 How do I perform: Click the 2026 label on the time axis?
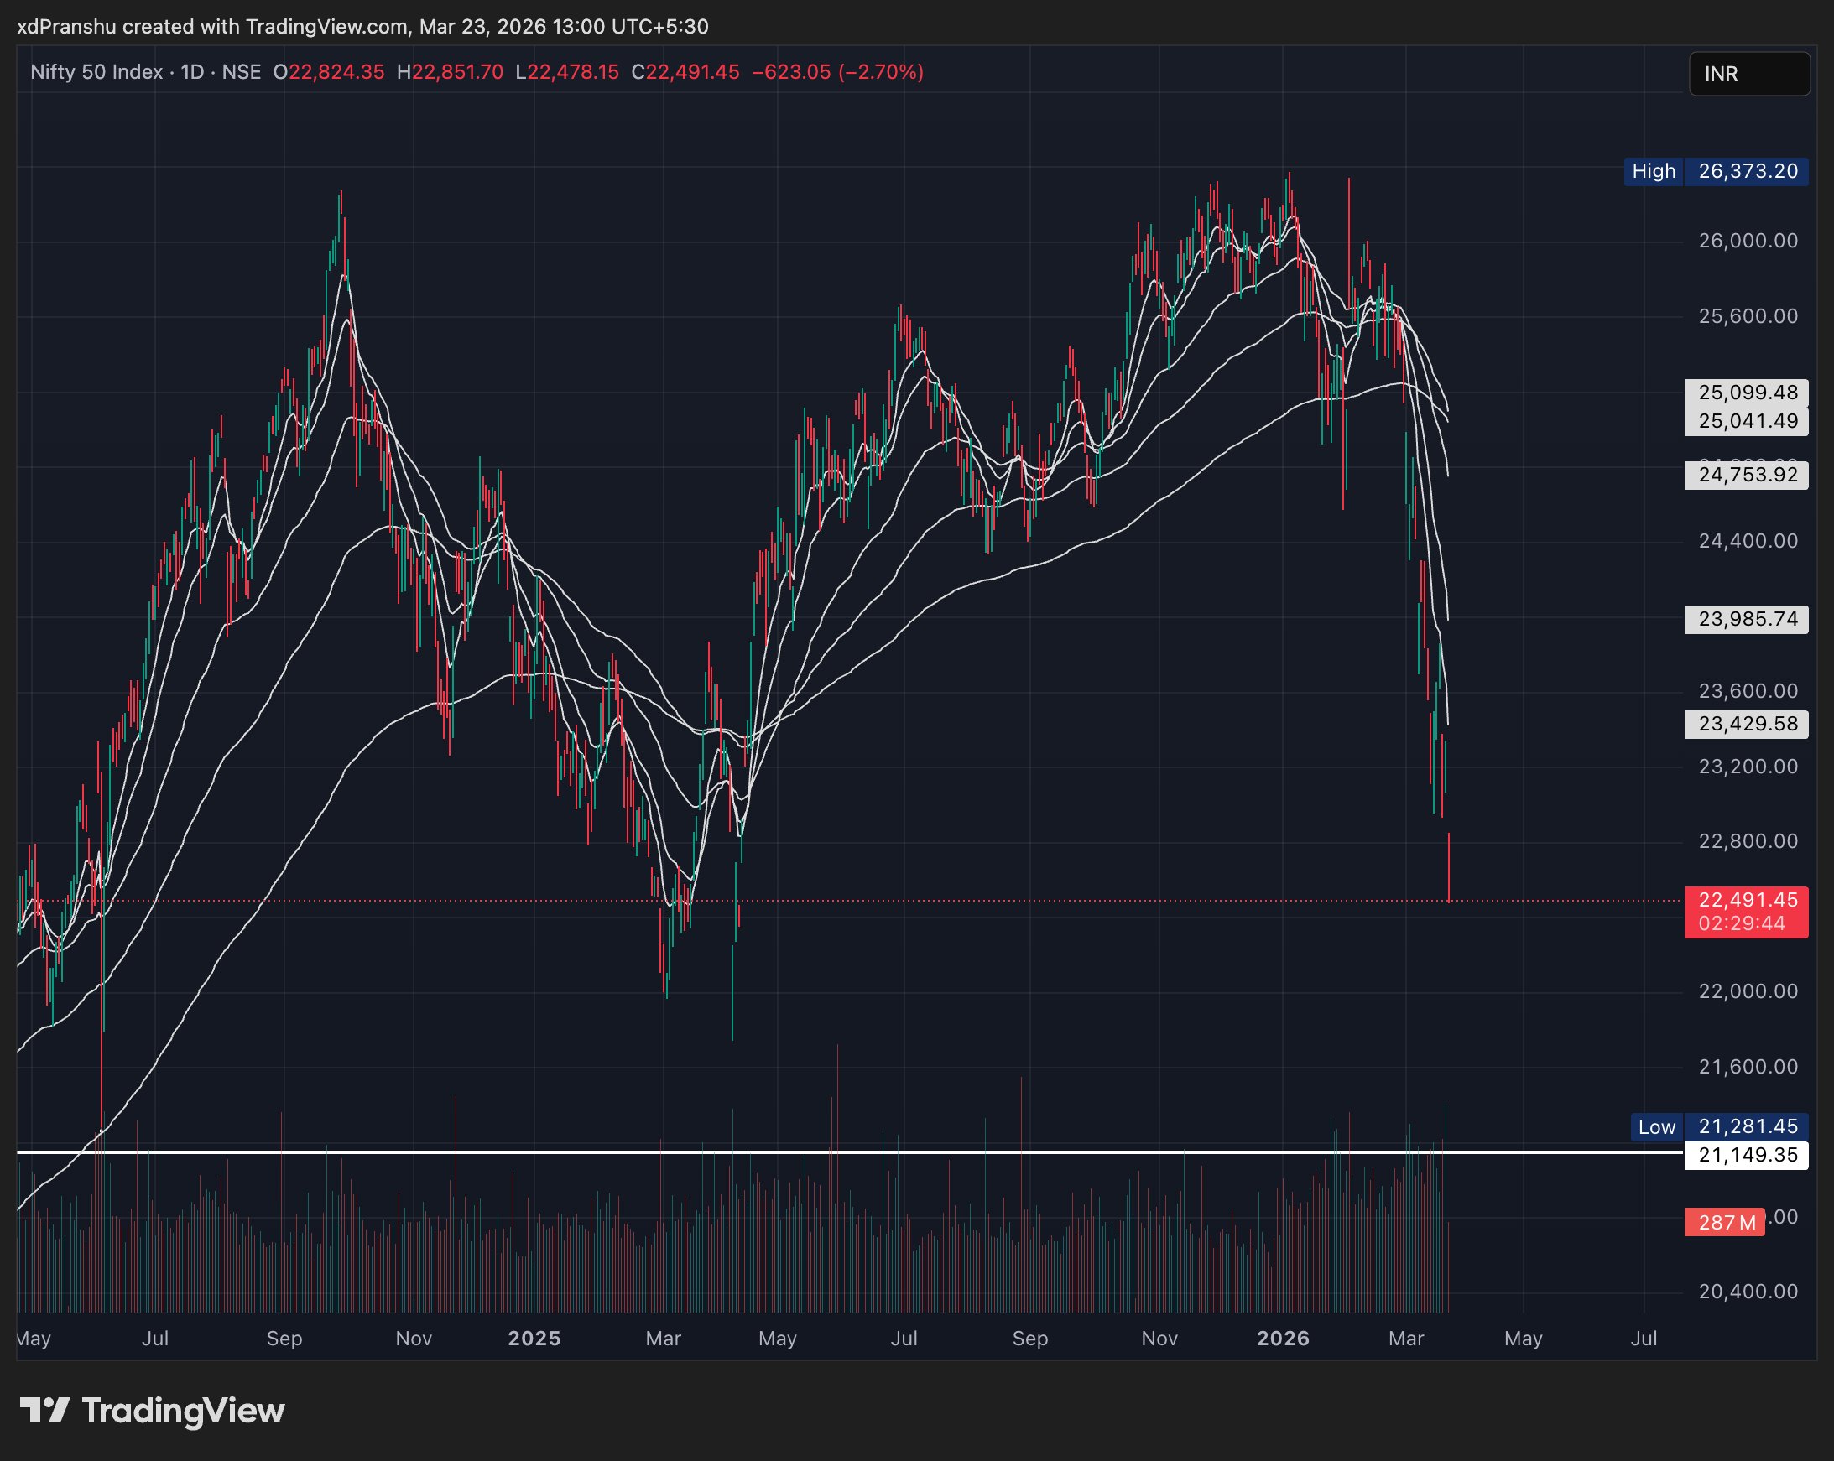click(1283, 1339)
